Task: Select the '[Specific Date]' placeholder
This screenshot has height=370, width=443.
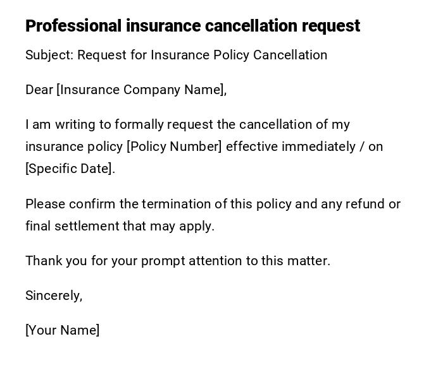Action: (x=69, y=169)
